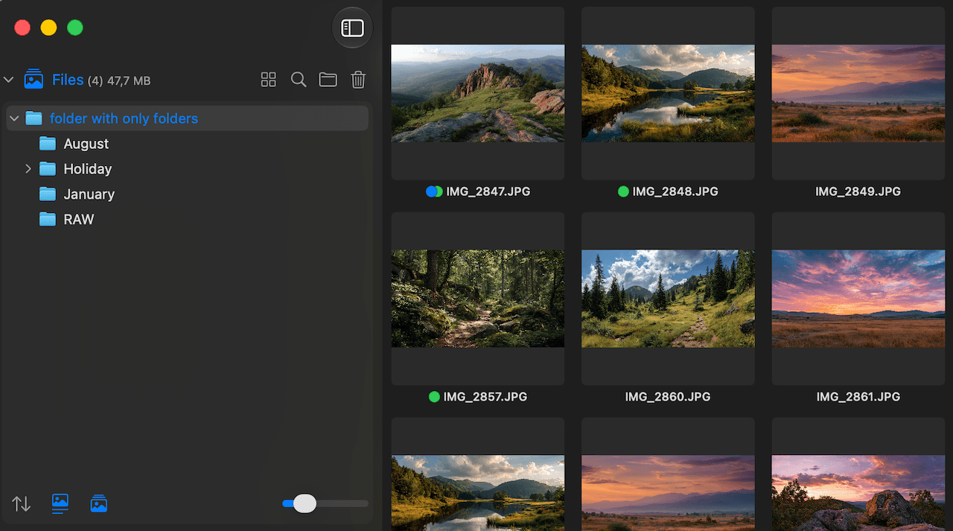The image size is (953, 531).
Task: Click the IMG_2849.JPG filename
Action: [858, 191]
